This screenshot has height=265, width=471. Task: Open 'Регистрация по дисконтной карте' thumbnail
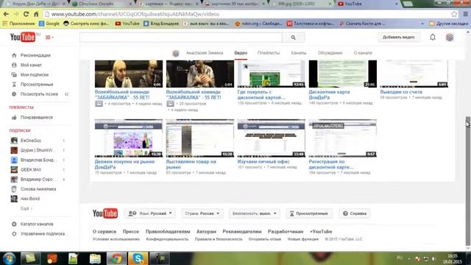(343, 138)
